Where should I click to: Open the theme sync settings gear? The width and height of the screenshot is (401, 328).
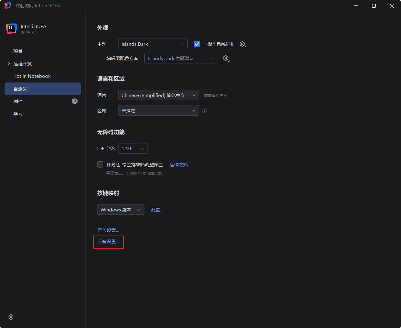coord(243,44)
